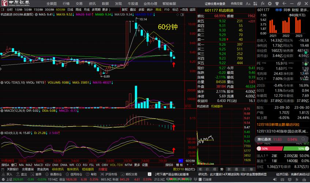Add stock with +自选 button
Screen dimensions: 310x183
click(184, 10)
